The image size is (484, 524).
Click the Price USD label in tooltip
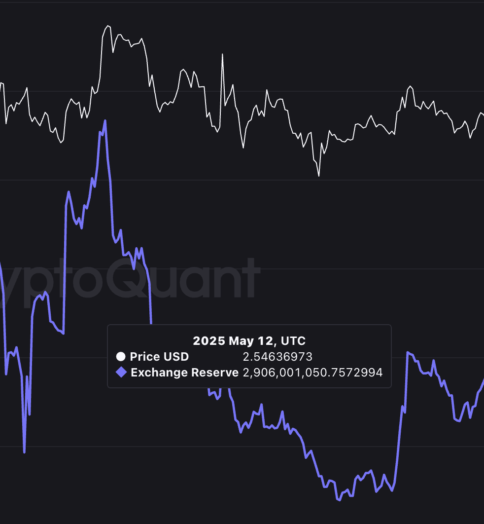(x=159, y=357)
